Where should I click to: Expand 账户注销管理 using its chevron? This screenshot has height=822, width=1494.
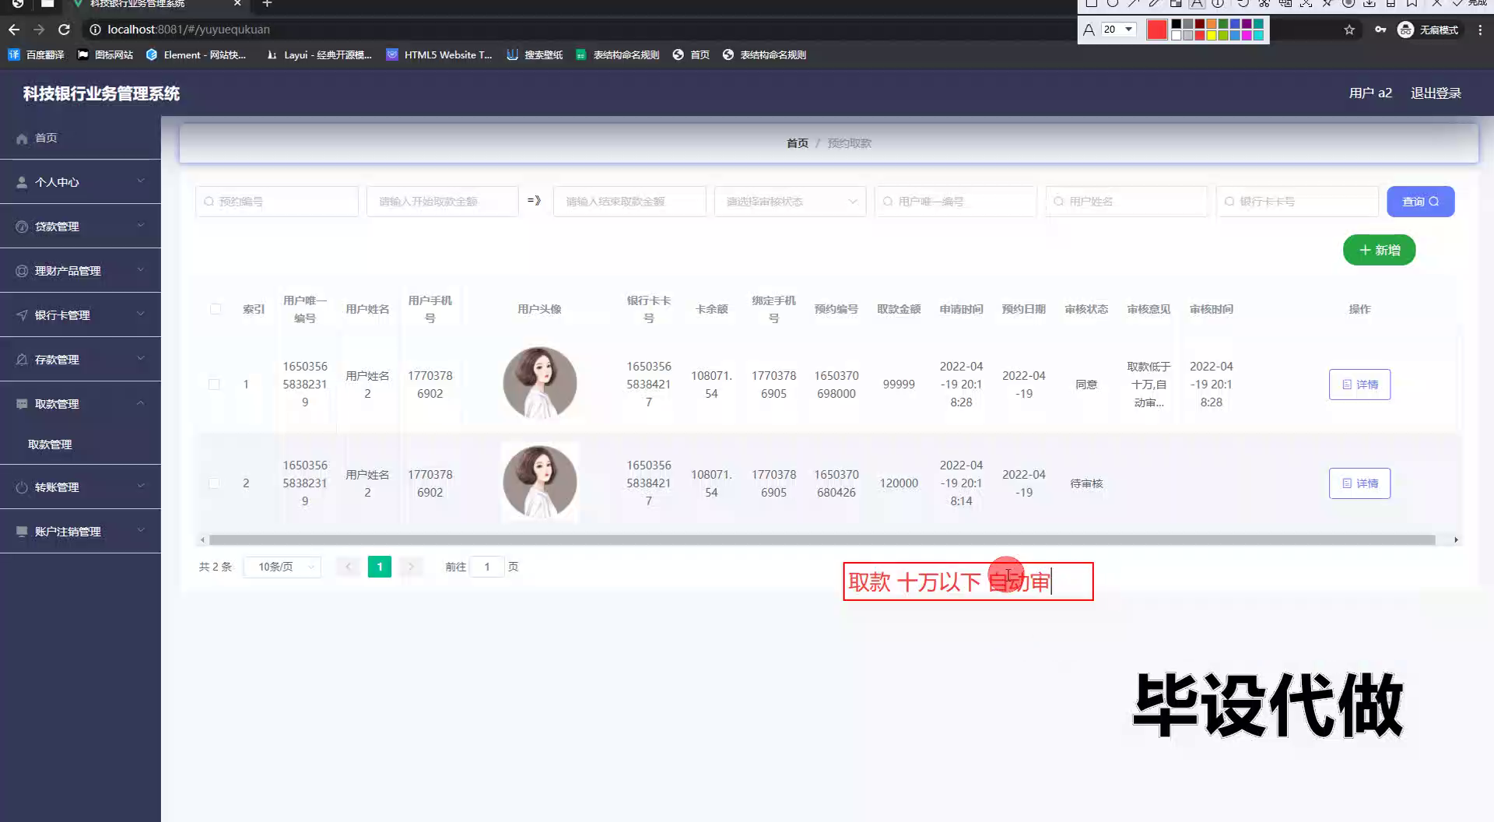click(x=141, y=530)
